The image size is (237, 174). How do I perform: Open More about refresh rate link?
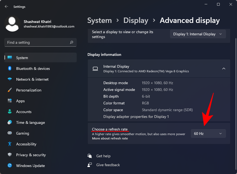point(110,138)
